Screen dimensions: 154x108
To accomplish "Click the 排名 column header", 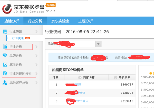I will [x=55, y=77].
